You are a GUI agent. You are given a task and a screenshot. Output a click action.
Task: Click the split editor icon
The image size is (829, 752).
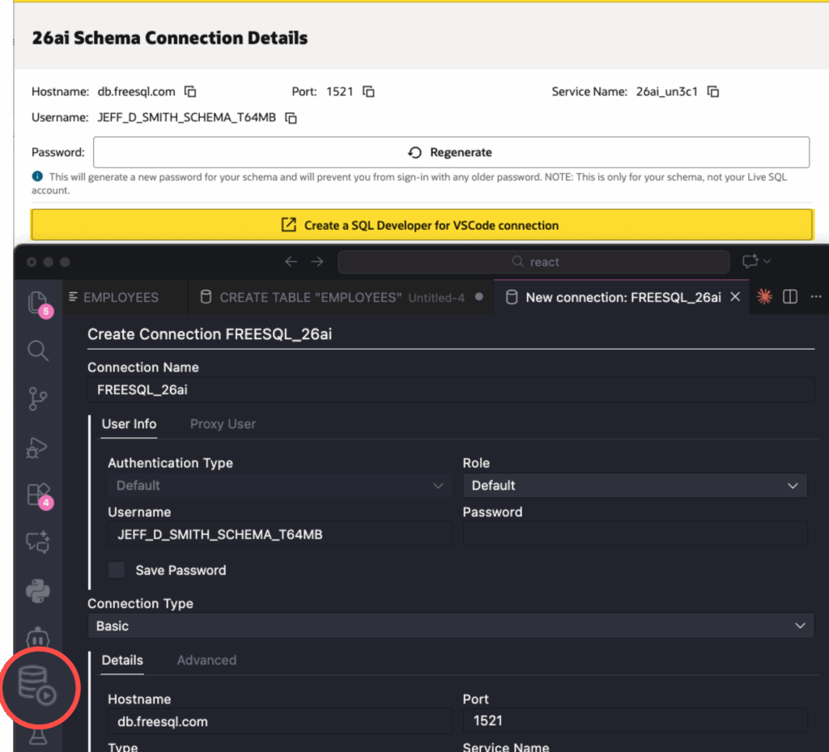click(791, 297)
